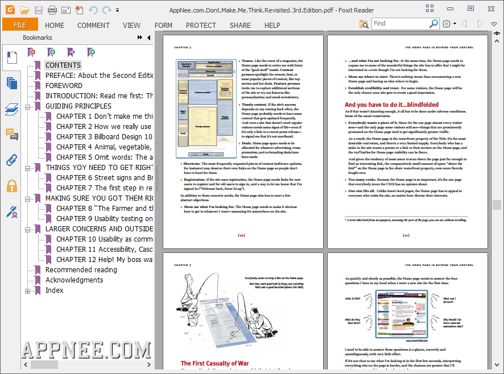Screen dimensions: 504x374
Task: Open CHAPTER 9 Usability testing bookmark
Action: 104,219
